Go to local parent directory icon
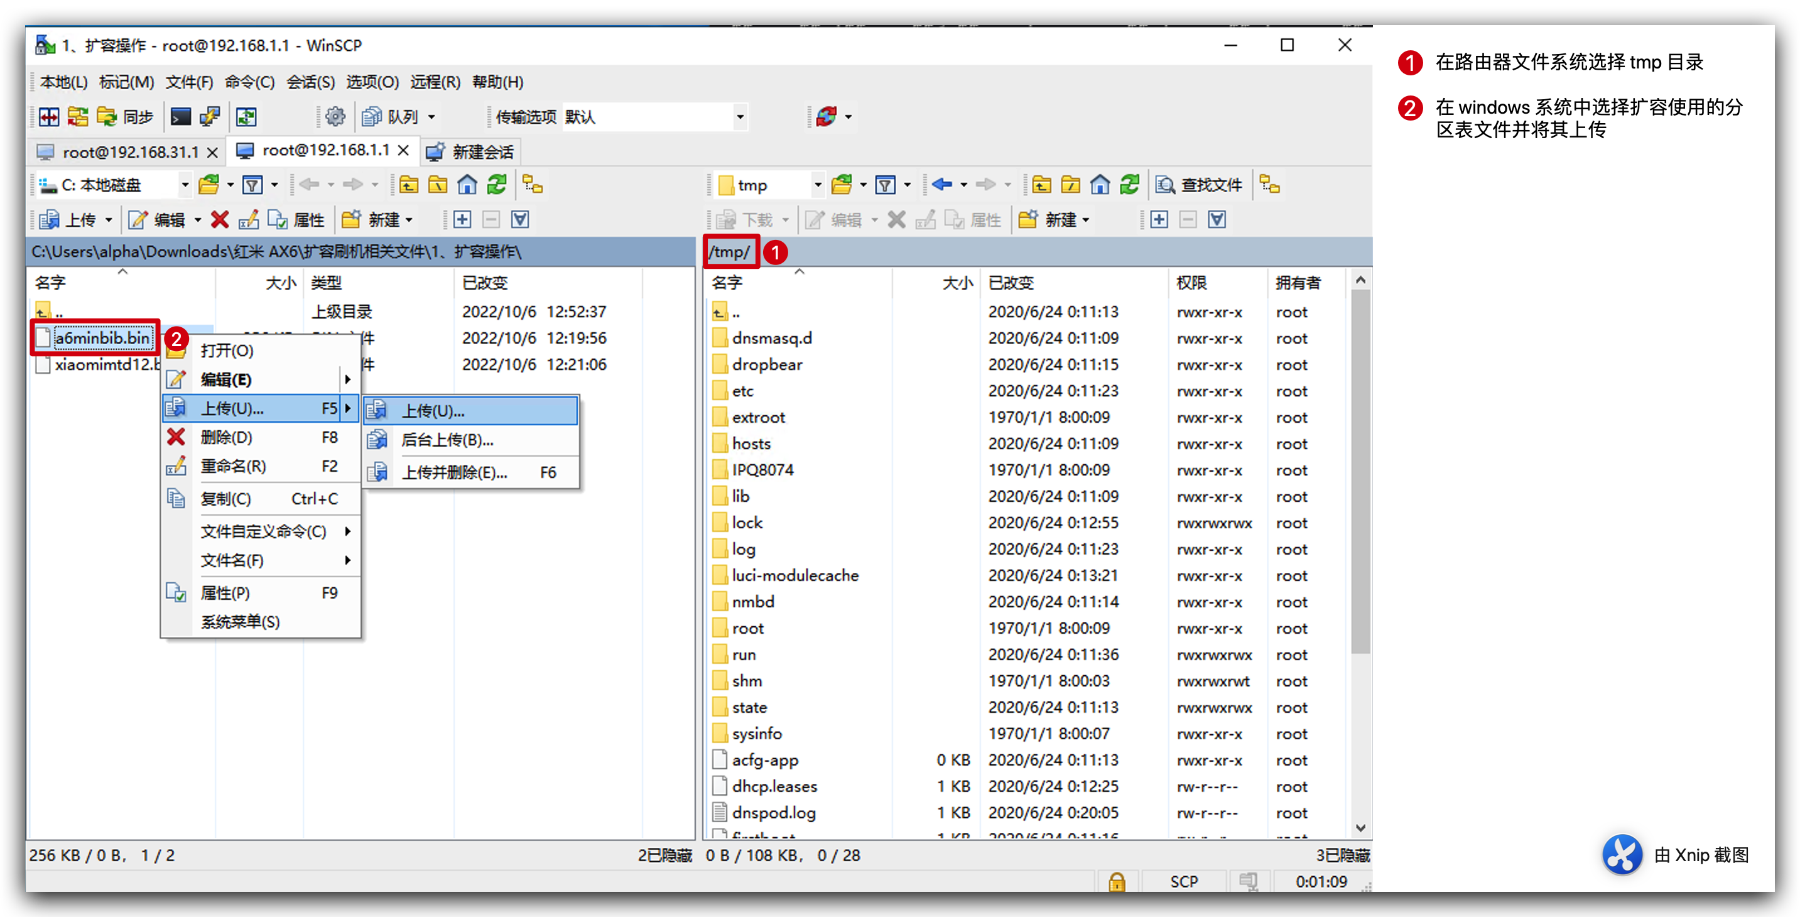This screenshot has width=1800, height=917. [x=409, y=185]
